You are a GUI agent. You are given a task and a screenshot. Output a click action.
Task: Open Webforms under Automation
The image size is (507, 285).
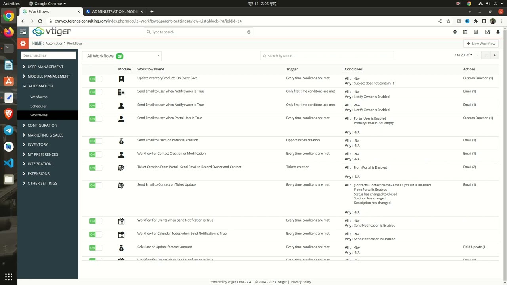point(39,97)
